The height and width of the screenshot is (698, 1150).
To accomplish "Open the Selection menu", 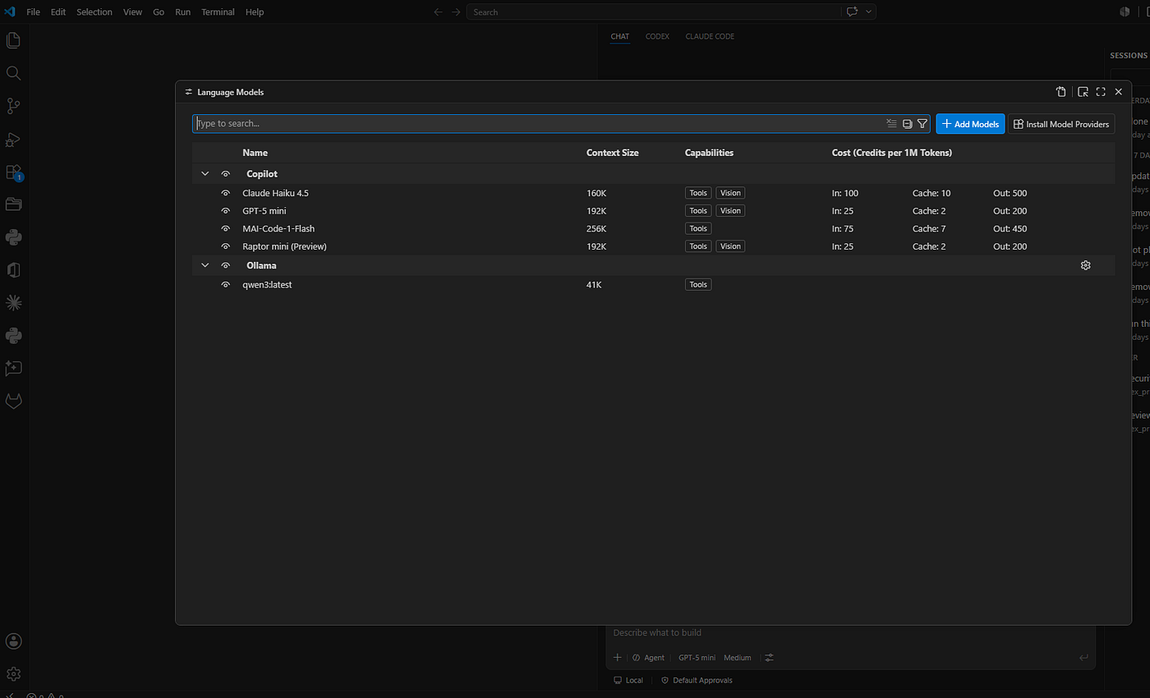I will [94, 12].
